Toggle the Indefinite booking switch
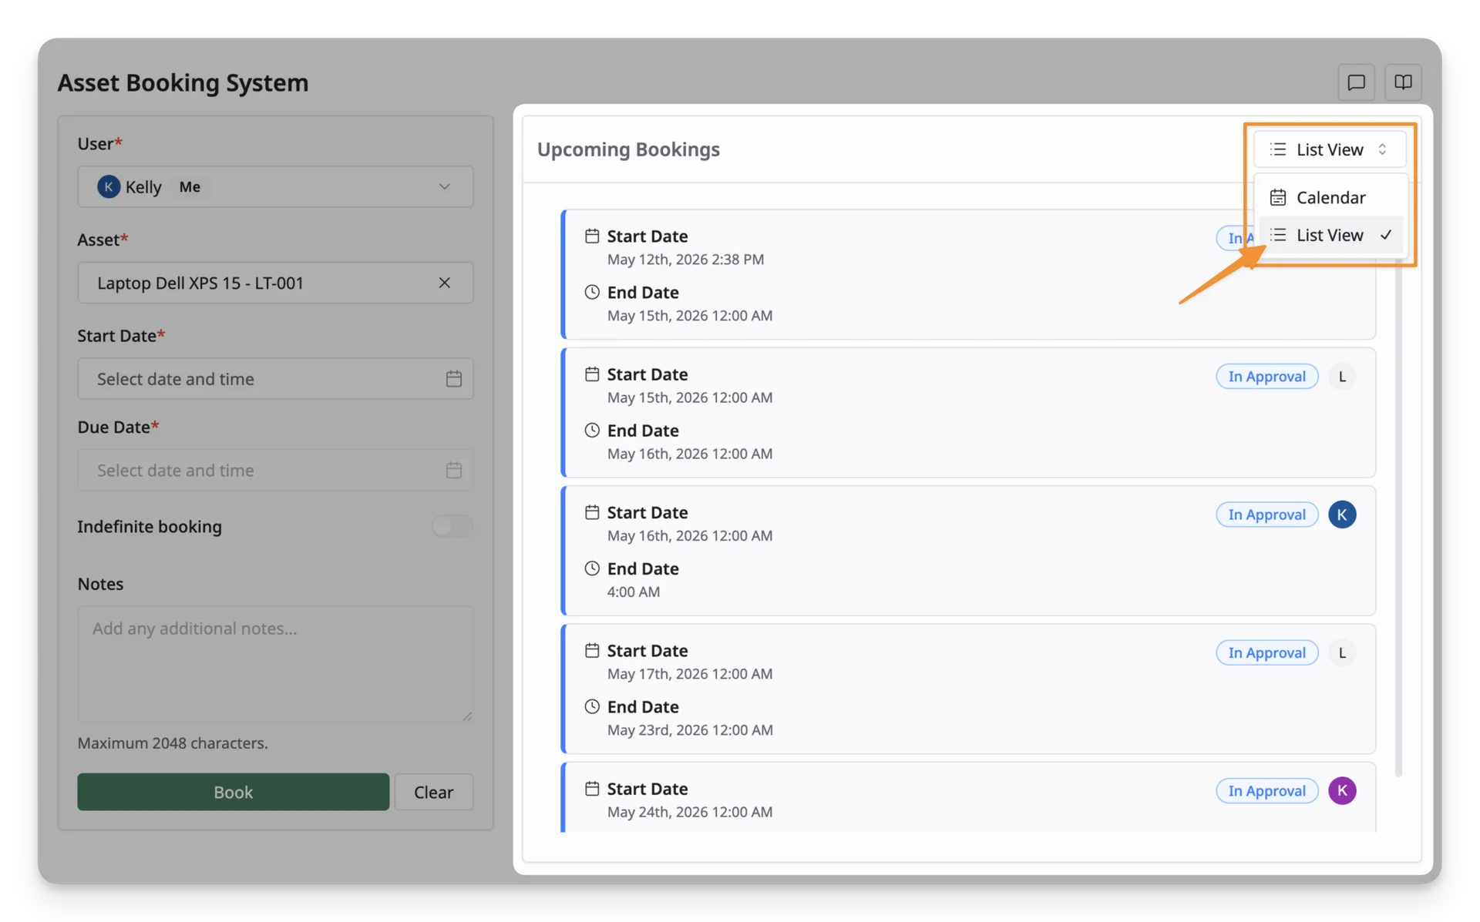Screen dimensions: 1480x922 click(x=452, y=527)
